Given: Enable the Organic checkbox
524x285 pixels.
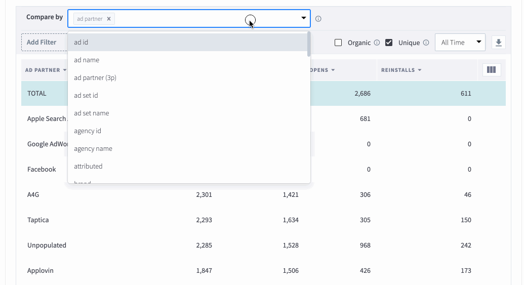Looking at the screenshot, I should tap(338, 43).
